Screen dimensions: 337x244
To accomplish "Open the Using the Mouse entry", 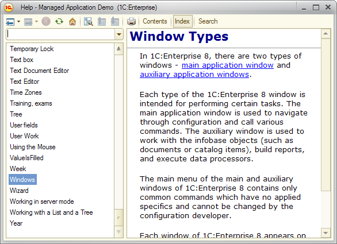I will [x=33, y=147].
